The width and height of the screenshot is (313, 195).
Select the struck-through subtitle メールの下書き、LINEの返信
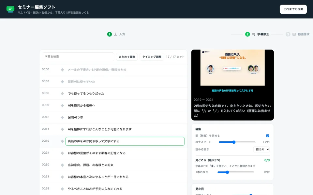pos(97,70)
